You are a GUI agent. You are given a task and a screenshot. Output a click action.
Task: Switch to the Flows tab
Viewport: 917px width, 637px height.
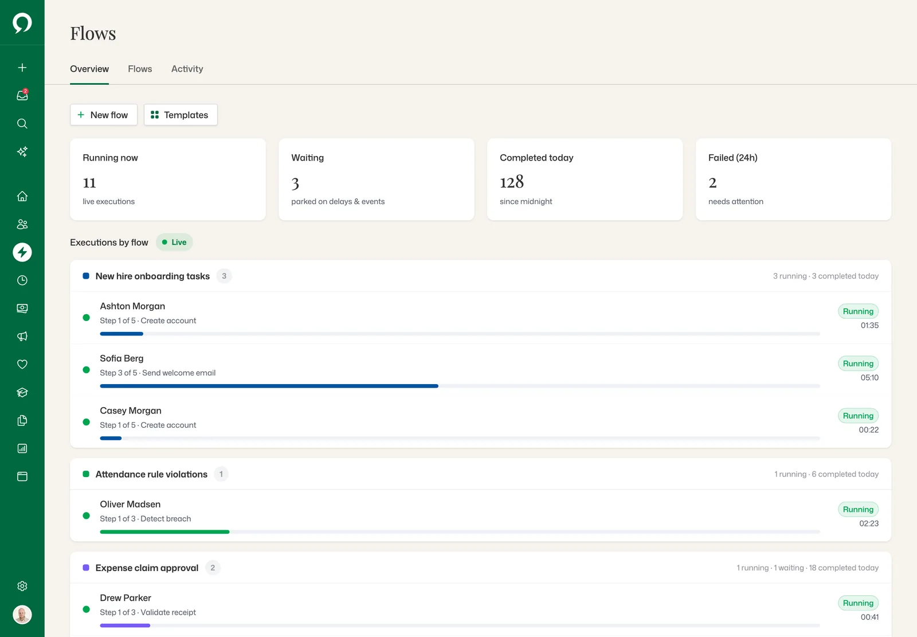pos(140,69)
